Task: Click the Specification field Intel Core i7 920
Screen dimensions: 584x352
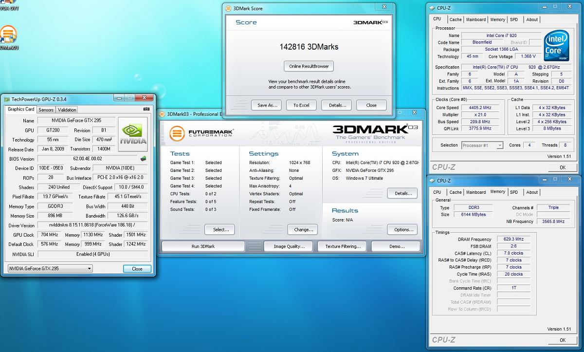Action: pyautogui.click(x=516, y=67)
